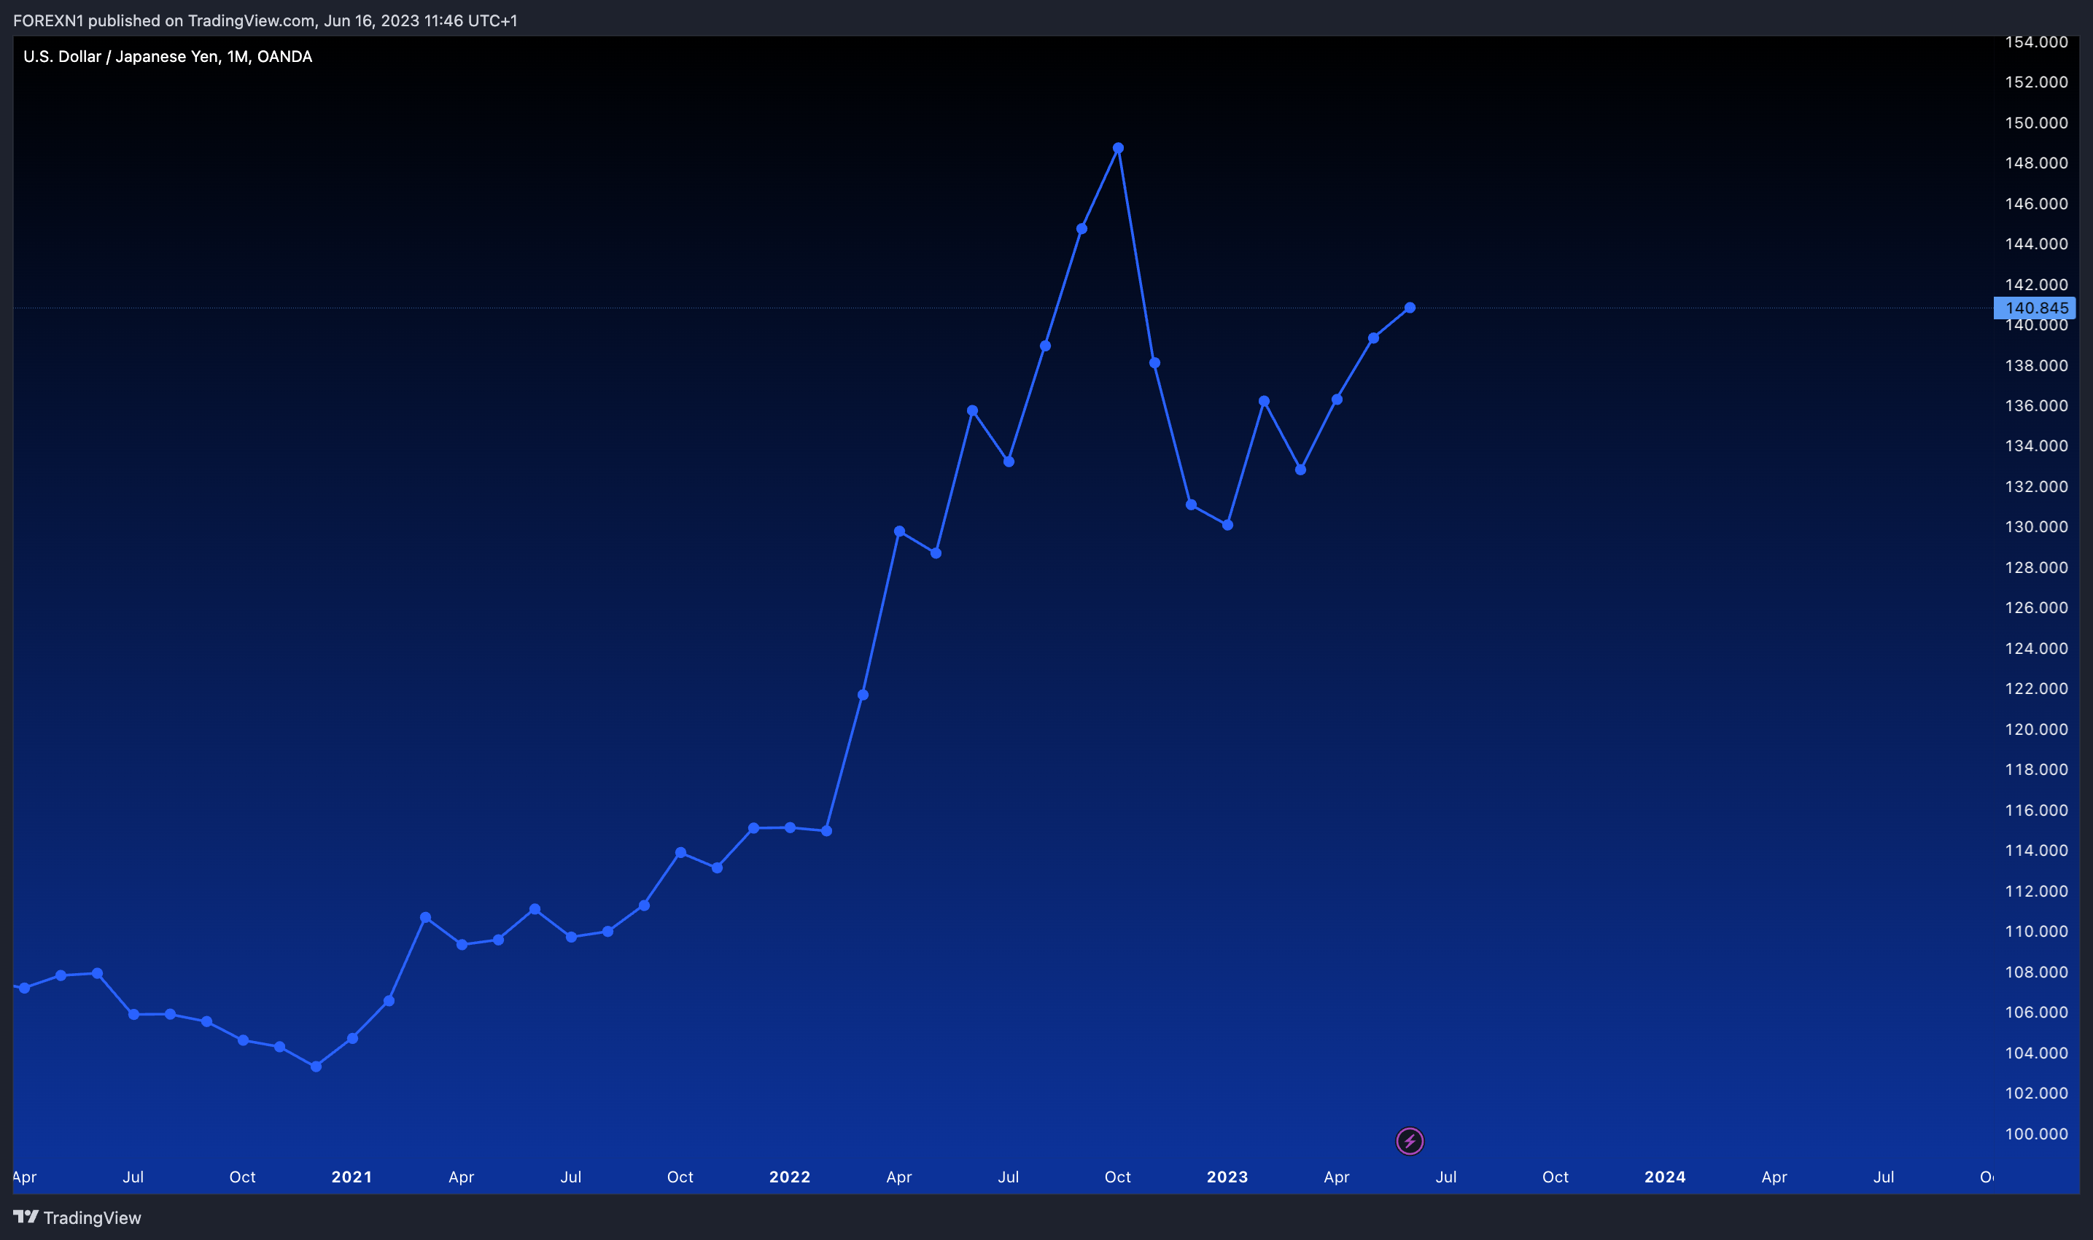Click the peak data point near 149 in October 2022

[x=1119, y=148]
